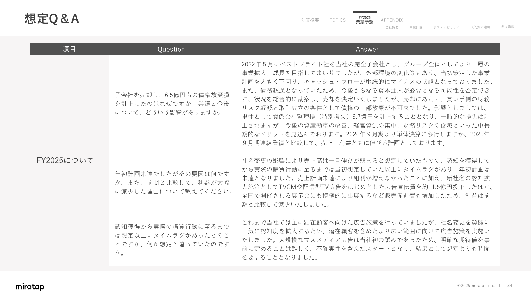Jump to サステナビリティ sub-section

point(446,27)
